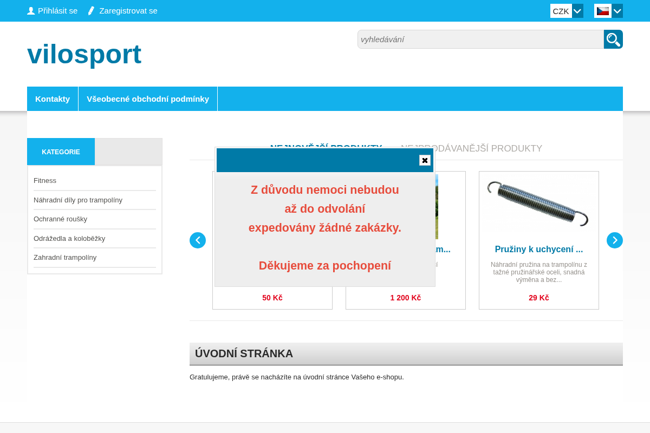Click the Náhradní pružina product description
The width and height of the screenshot is (650, 433).
point(539,272)
